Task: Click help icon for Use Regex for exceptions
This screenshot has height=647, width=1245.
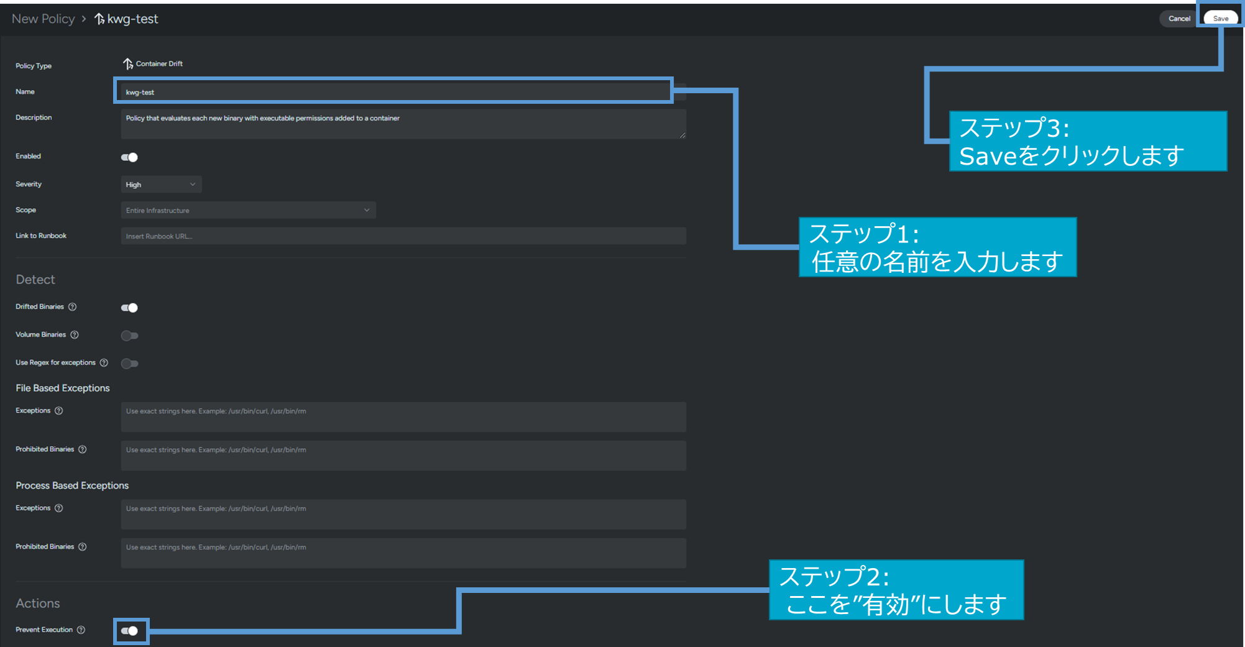Action: coord(104,363)
